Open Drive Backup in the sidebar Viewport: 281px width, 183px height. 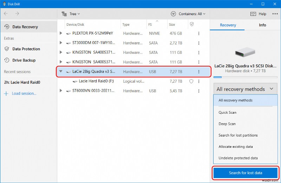[x=29, y=60]
